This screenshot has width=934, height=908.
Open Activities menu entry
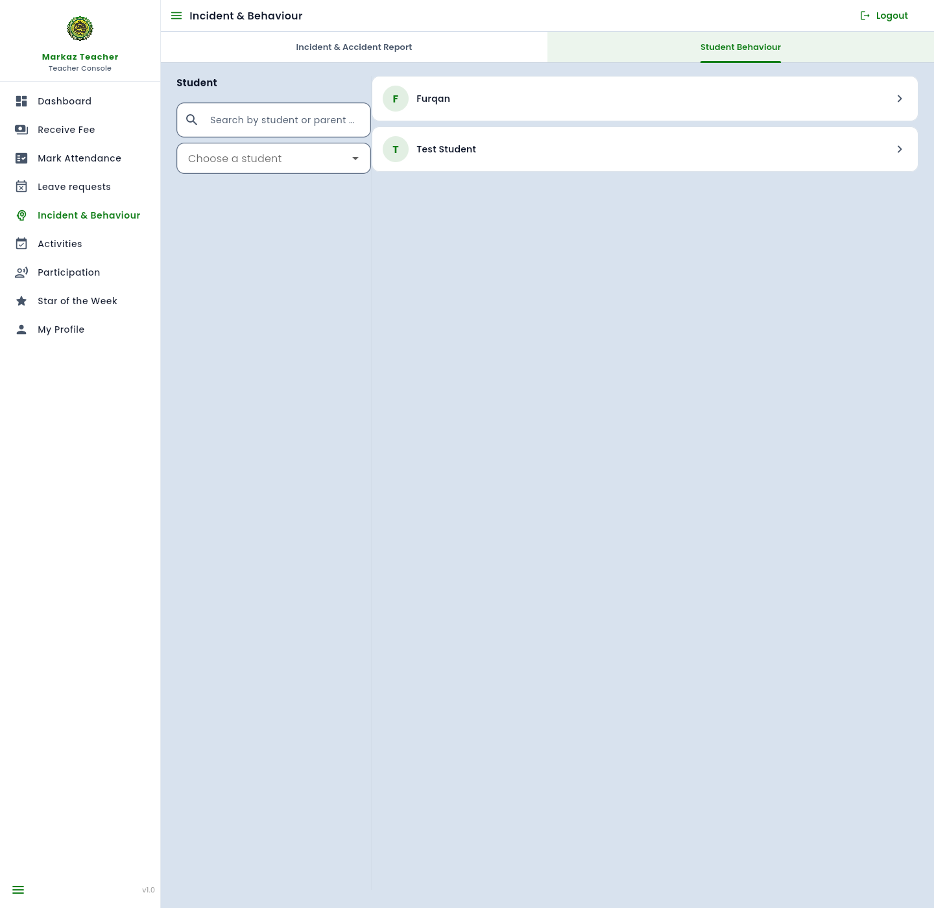(60, 244)
